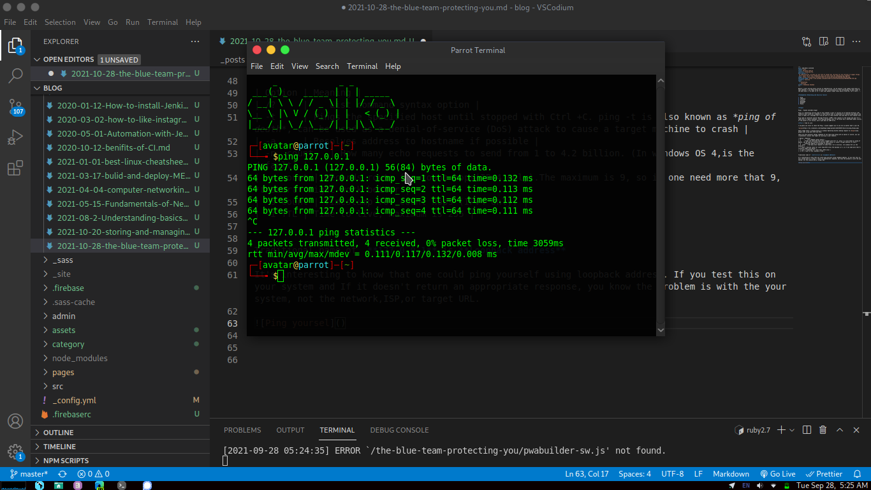Click Open Changes icon in editor toolbar
Image resolution: width=871 pixels, height=490 pixels.
click(807, 41)
